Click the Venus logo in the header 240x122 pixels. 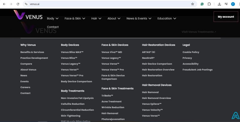28,15
